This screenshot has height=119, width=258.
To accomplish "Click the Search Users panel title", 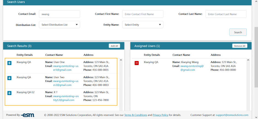I will [x=16, y=2].
